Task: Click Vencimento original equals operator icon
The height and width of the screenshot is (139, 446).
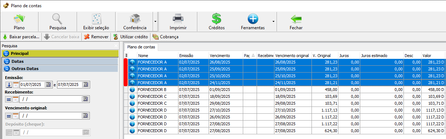Action: tap(9, 116)
